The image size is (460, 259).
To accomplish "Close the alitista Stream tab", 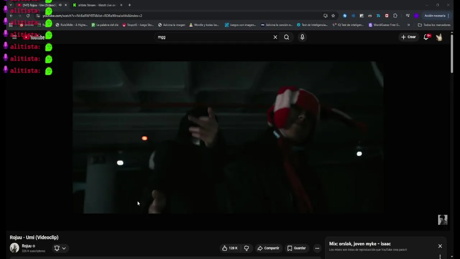I will (x=121, y=5).
